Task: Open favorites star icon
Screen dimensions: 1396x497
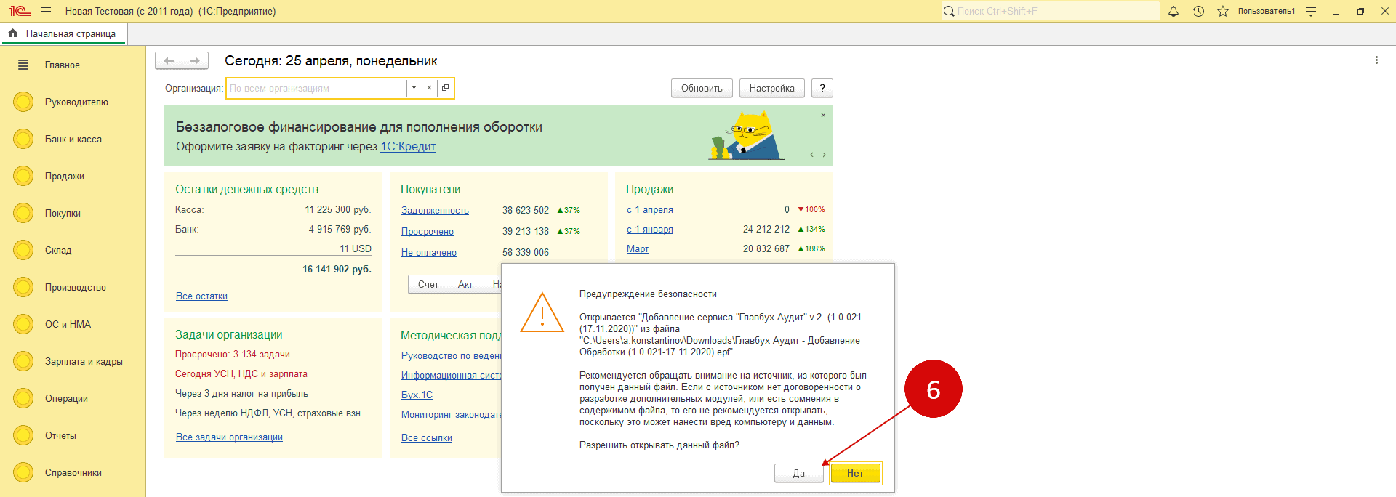Action: click(1223, 11)
